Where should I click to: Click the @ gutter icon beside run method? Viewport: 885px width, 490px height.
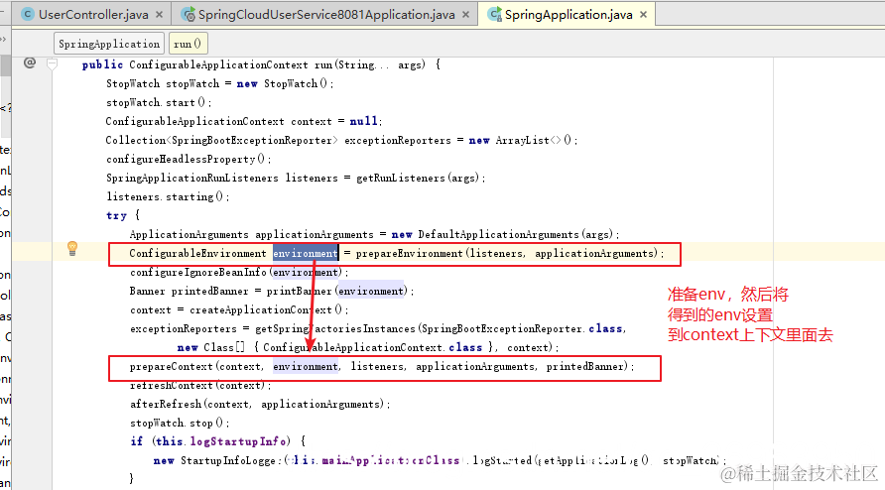pyautogui.click(x=30, y=62)
